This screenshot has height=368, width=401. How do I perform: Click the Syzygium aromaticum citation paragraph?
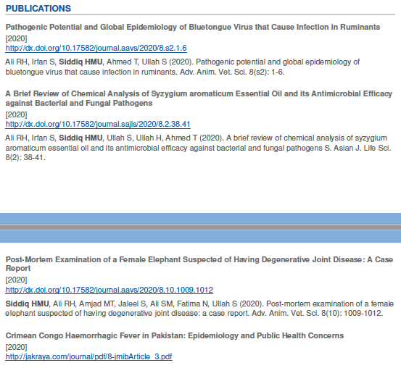click(198, 148)
